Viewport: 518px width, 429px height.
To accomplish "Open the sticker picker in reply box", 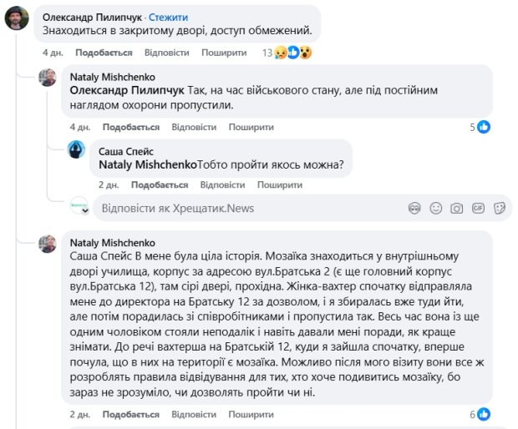I will coord(500,207).
